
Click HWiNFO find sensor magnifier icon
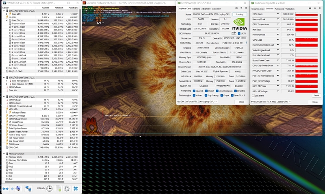pos(17,189)
